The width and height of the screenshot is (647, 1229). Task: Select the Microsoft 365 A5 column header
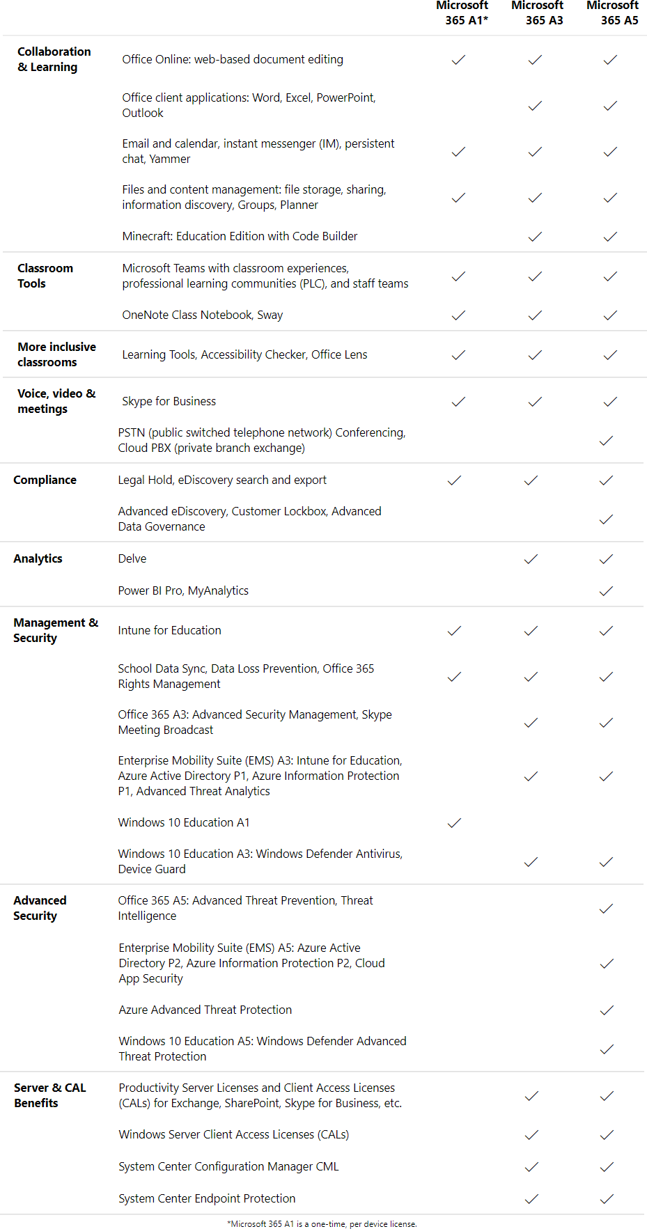(614, 13)
